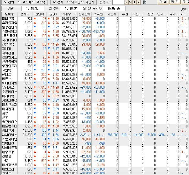189x175 pixels.
Task: Select the iMBC stock row
Action: [94, 161]
